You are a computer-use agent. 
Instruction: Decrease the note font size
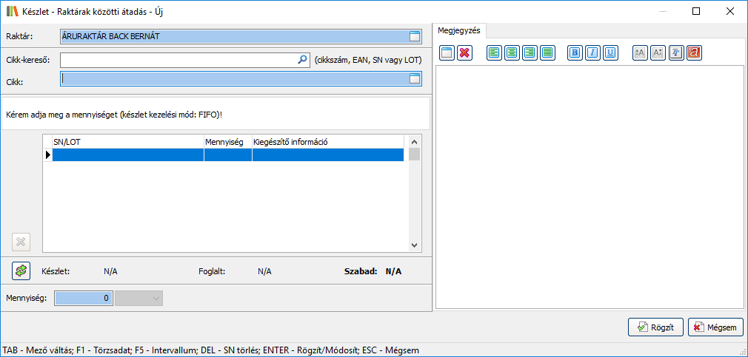[658, 52]
